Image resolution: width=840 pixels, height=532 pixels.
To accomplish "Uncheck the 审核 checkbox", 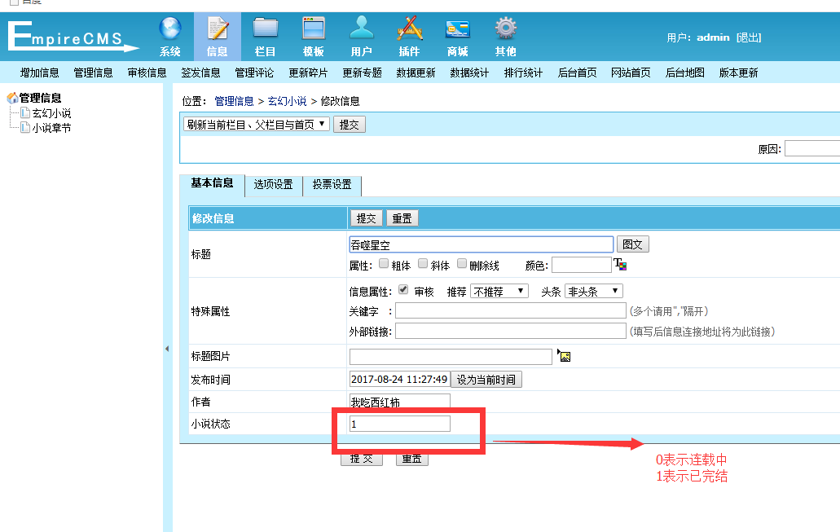I will 403,290.
